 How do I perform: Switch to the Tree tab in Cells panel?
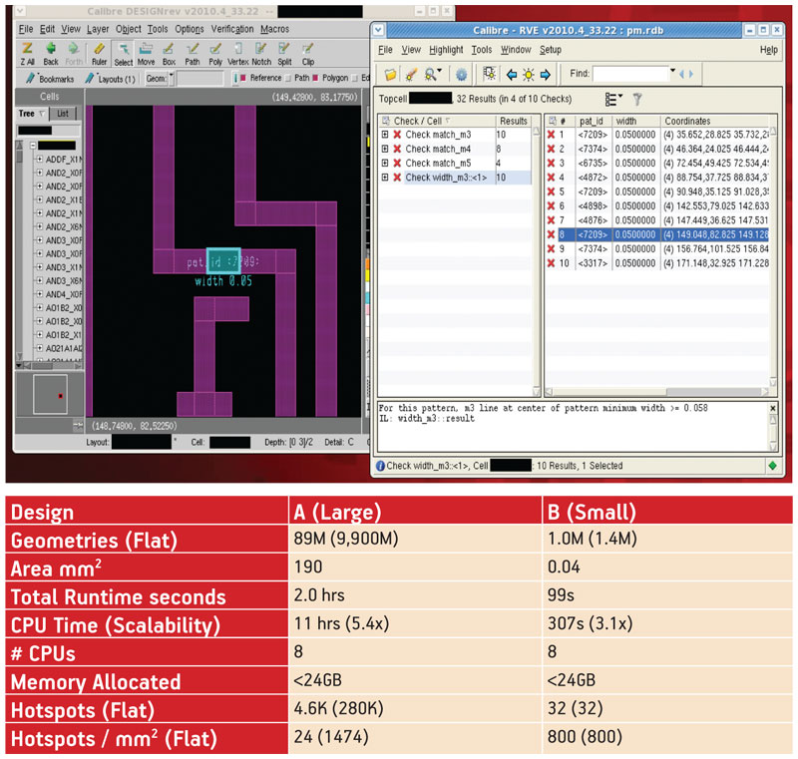coord(32,114)
